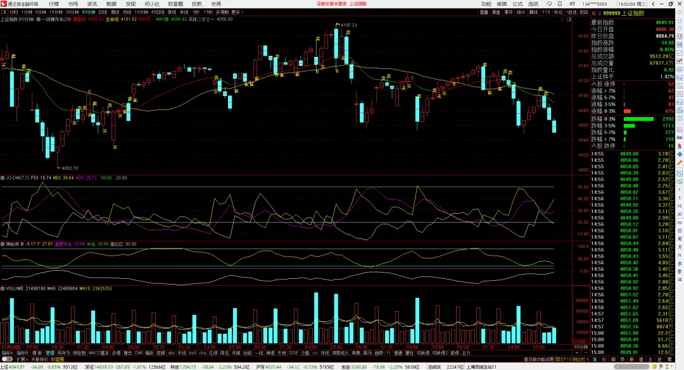Switch chart to 月线 monthly period
This screenshot has height=370, width=684.
coord(127,12)
